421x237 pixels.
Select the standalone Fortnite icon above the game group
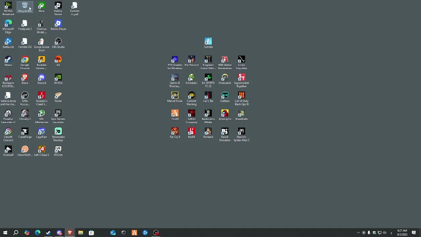(208, 43)
